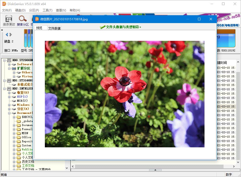Click the Software partition drive icon
Image resolution: width=241 pixels, height=177 pixels.
coord(14,64)
